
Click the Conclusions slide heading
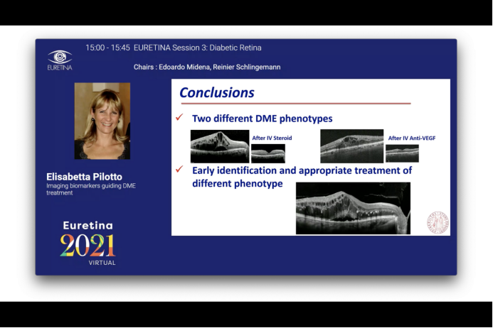click(216, 93)
